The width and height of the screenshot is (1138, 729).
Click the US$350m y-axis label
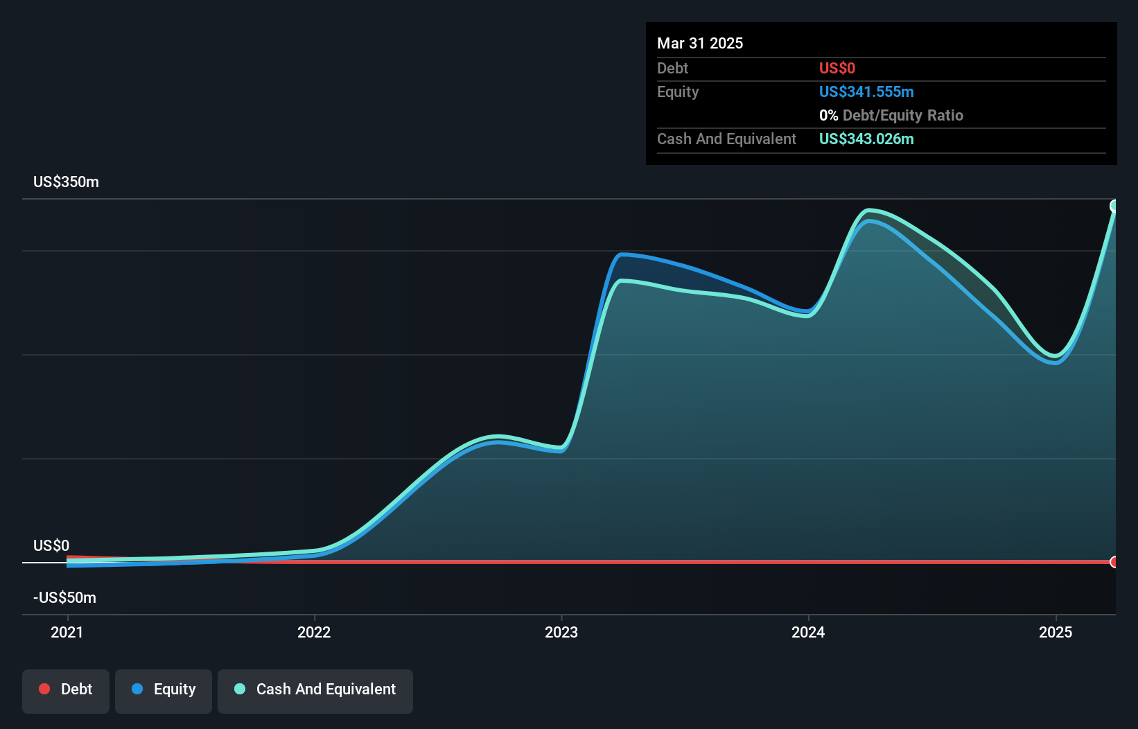click(67, 182)
